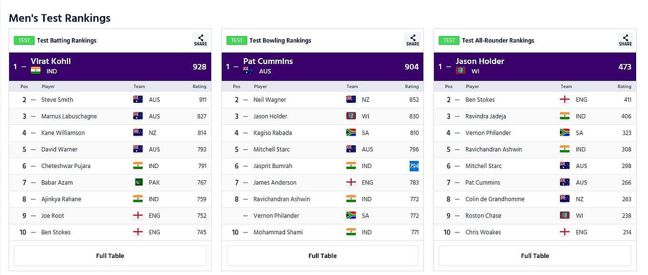This screenshot has width=648, height=275.
Task: Click New Zealand flag beside Colin de Grandhomme
Action: click(565, 199)
